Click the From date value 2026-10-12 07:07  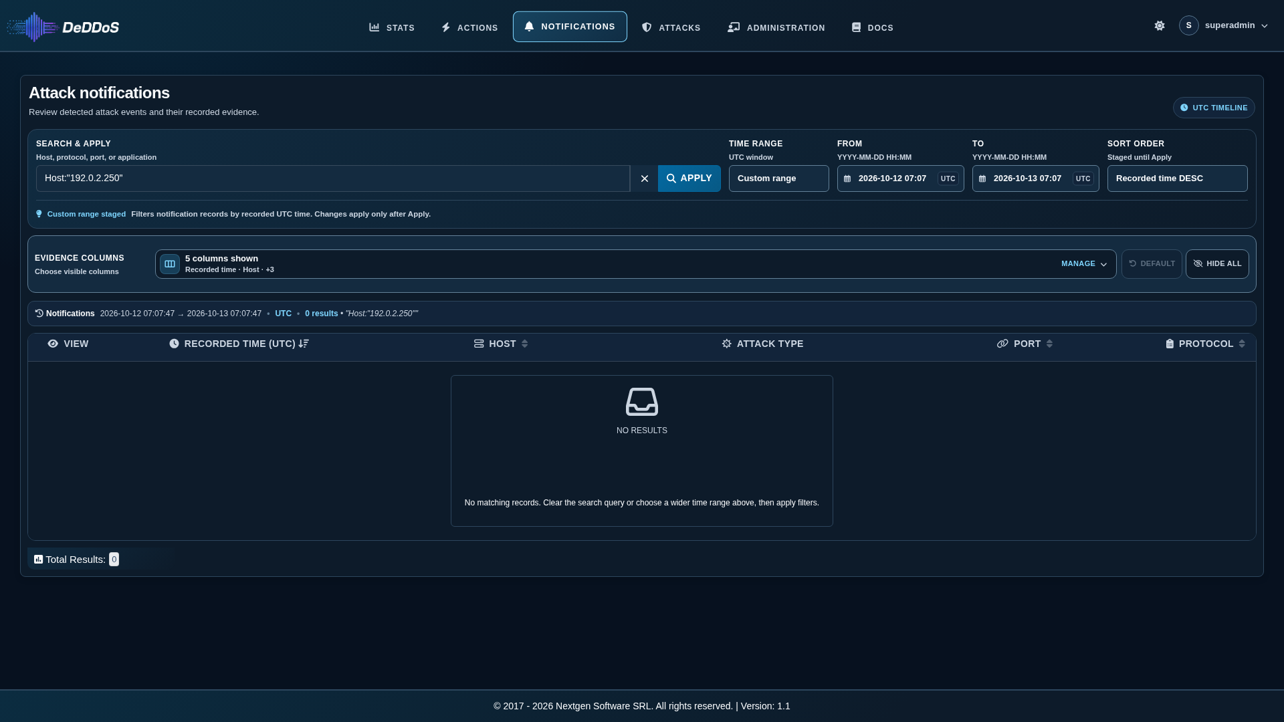pyautogui.click(x=892, y=178)
